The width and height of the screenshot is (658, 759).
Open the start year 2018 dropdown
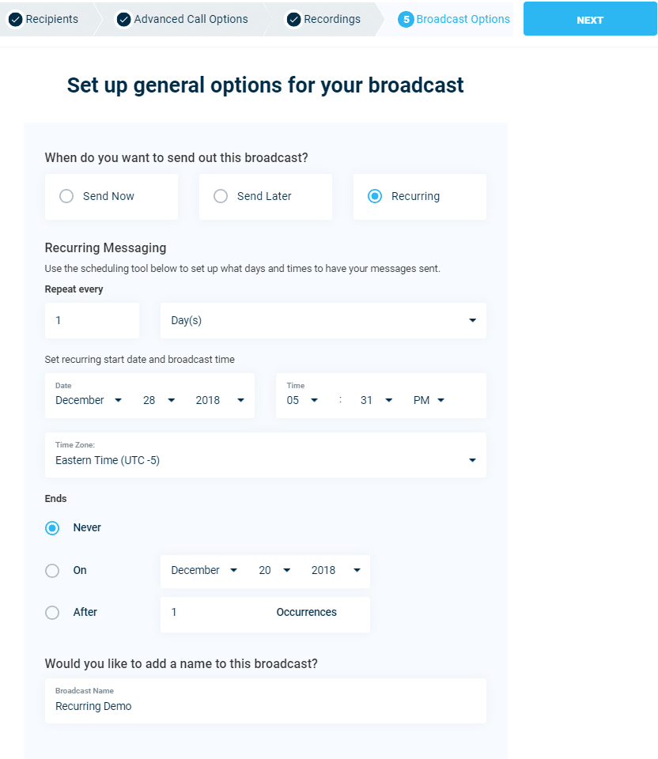(x=221, y=400)
